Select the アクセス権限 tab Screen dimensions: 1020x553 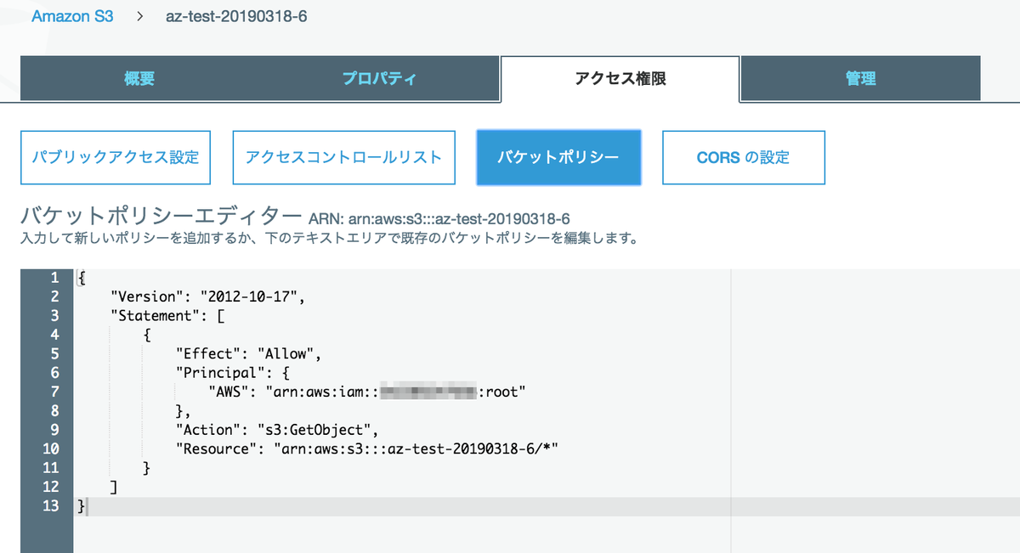[x=620, y=79]
